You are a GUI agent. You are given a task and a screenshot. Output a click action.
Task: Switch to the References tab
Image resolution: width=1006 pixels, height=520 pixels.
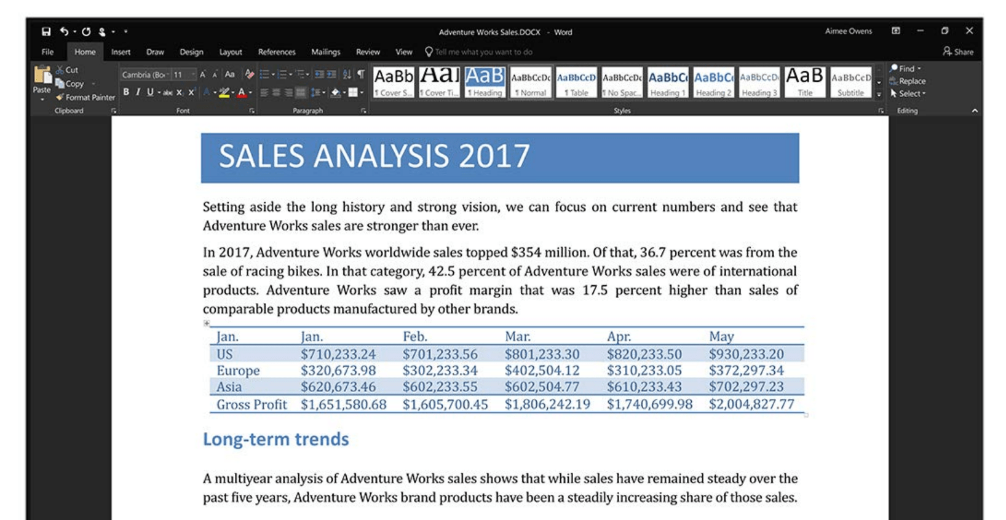[277, 52]
